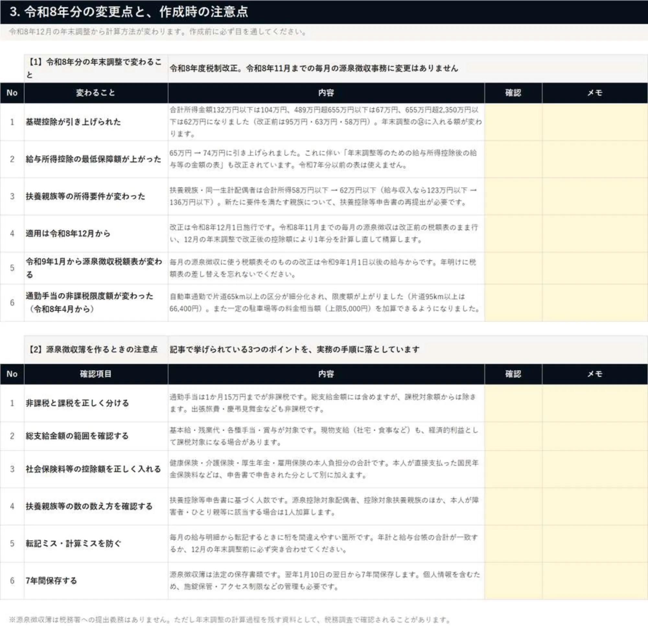
Task: Click the 確認 cell for 給与所得控除 row
Action: (x=513, y=159)
